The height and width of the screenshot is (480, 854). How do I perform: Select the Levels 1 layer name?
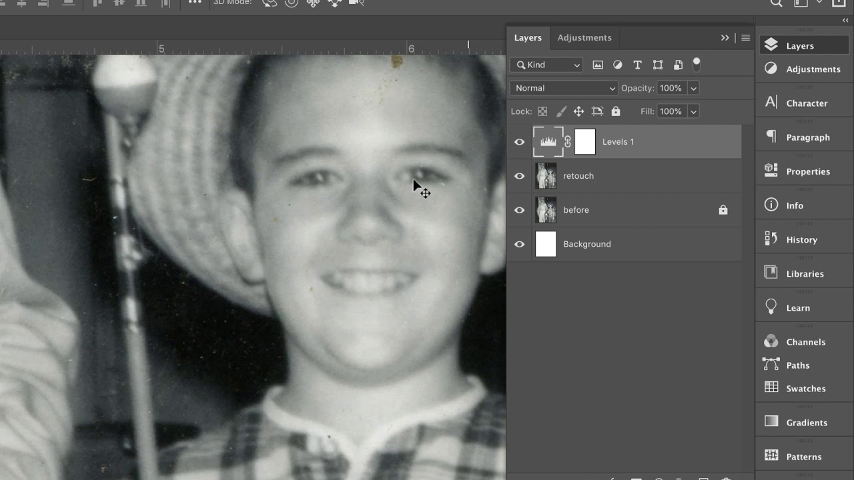[618, 141]
